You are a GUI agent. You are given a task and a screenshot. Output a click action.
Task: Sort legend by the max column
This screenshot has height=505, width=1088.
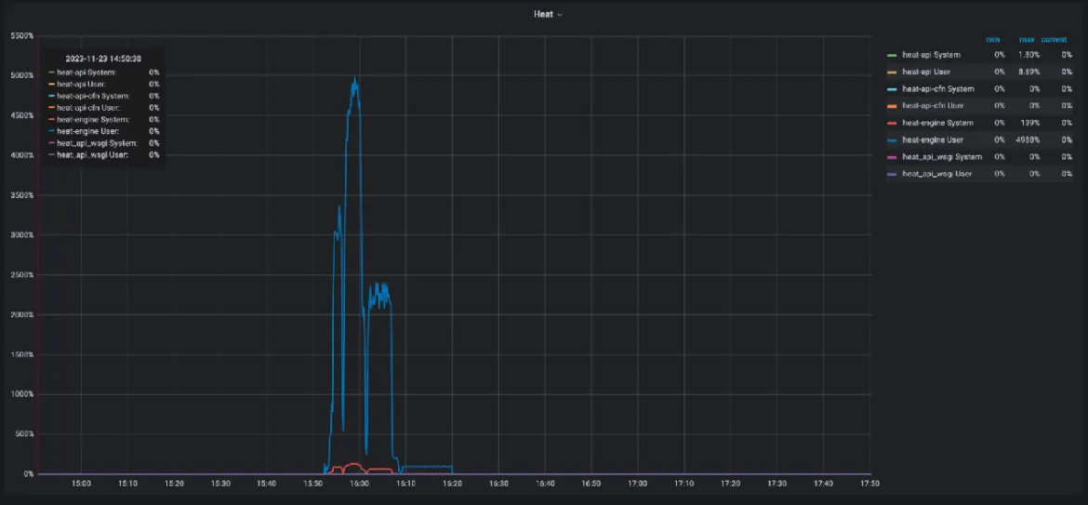1026,39
